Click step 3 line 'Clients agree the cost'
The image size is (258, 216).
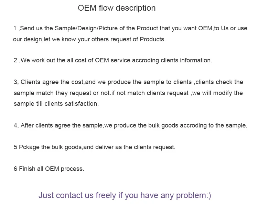tap(128, 82)
